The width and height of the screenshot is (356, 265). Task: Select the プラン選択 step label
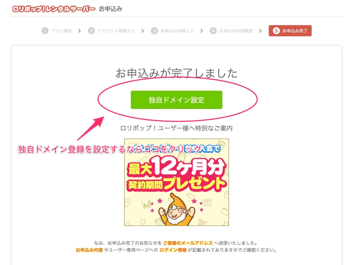coord(62,31)
